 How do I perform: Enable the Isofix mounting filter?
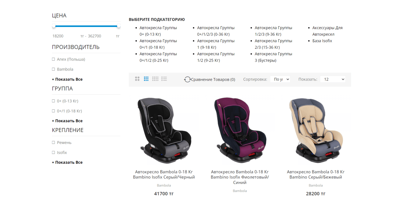53,153
